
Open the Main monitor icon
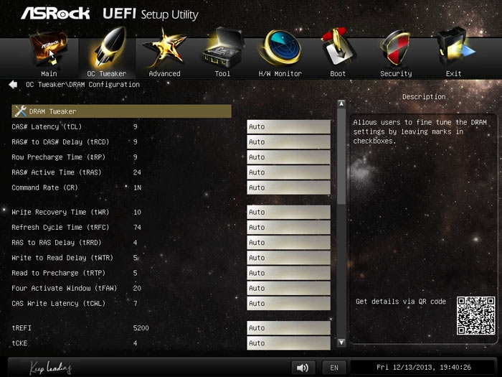coord(49,49)
